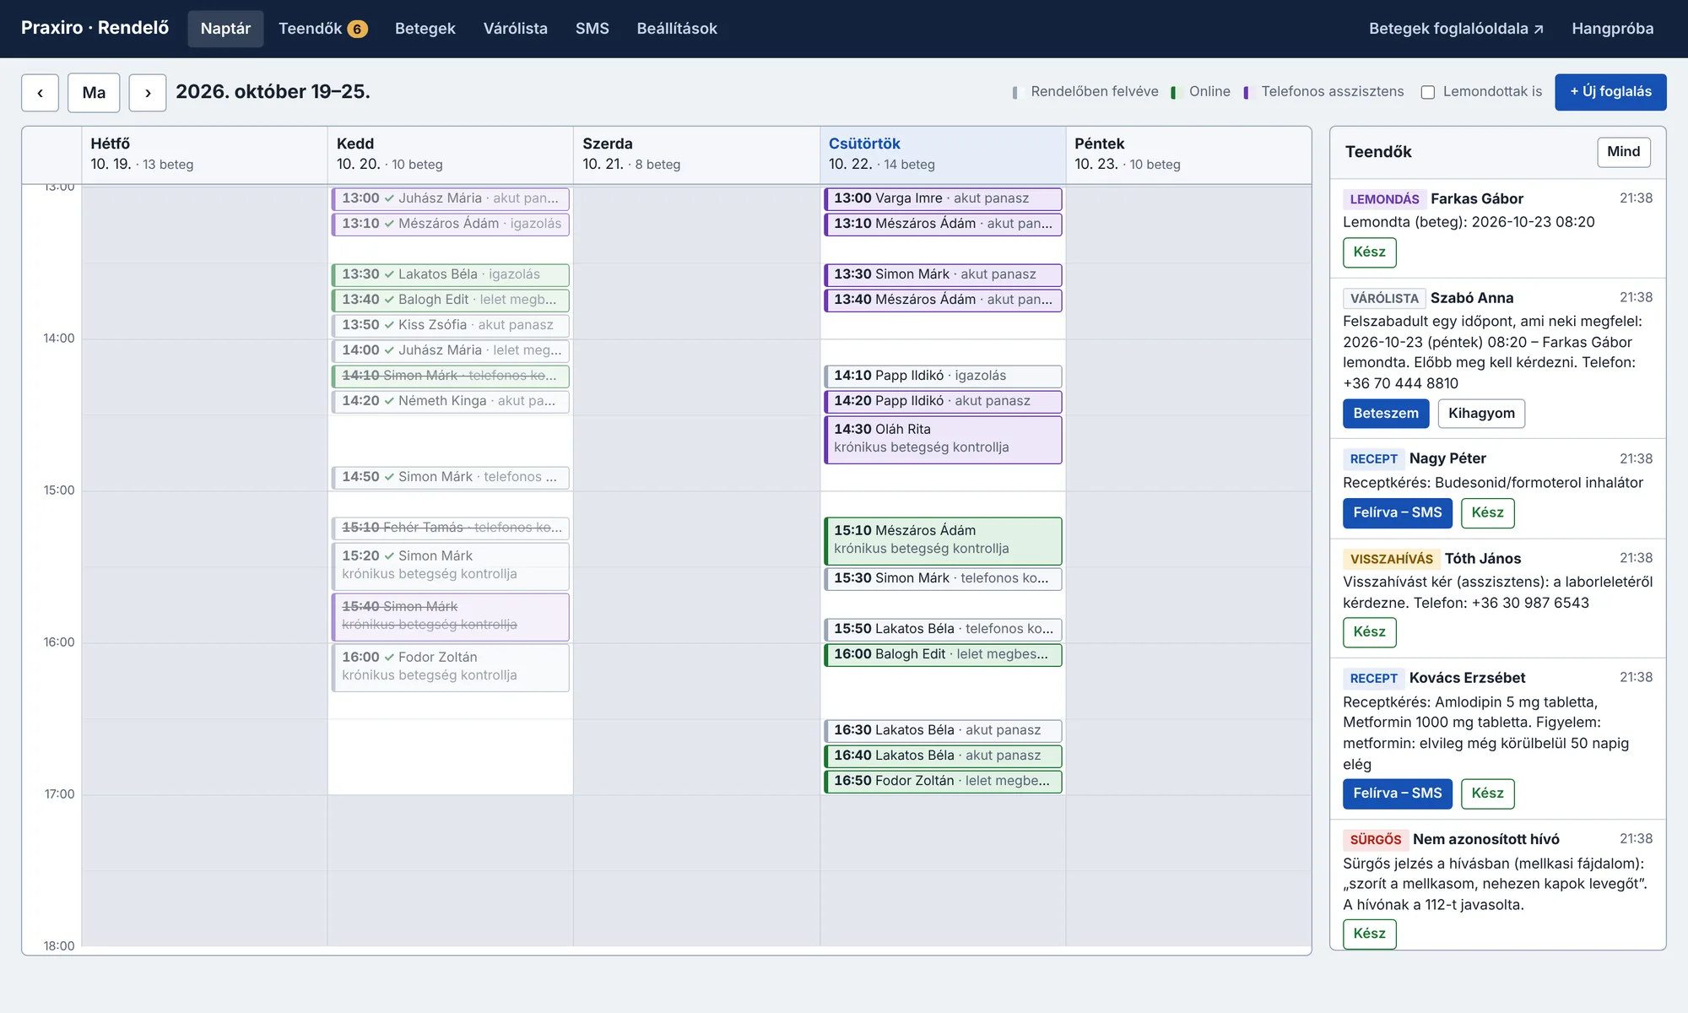The width and height of the screenshot is (1688, 1013).
Task: Mark Farkas Gábor cancellation as Kész
Action: (x=1369, y=252)
